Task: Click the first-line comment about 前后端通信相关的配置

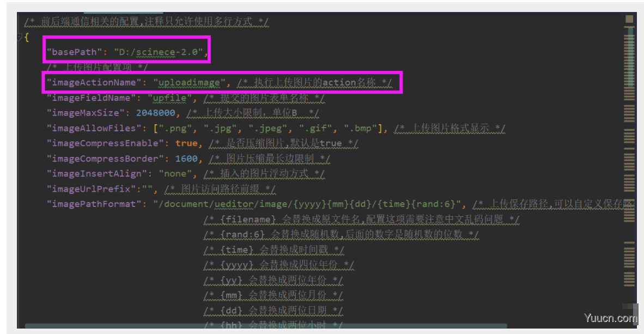Action: [x=147, y=22]
